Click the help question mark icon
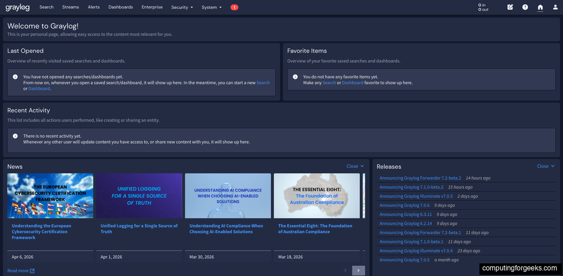The image size is (563, 276). coord(525,7)
